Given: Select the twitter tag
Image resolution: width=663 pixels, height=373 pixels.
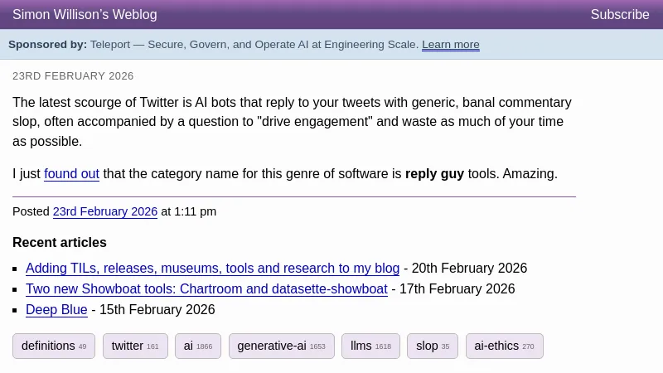Looking at the screenshot, I should (x=135, y=346).
